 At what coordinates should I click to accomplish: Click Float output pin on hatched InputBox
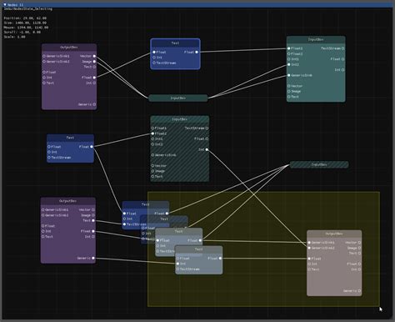coord(207,138)
